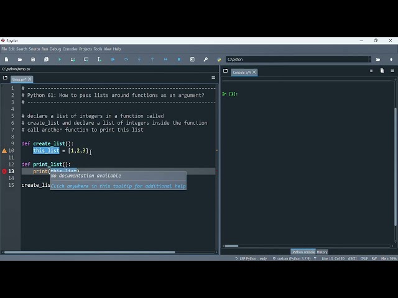This screenshot has height=298, width=398.
Task: Save all files with the toolbar icon
Action: pos(46,60)
